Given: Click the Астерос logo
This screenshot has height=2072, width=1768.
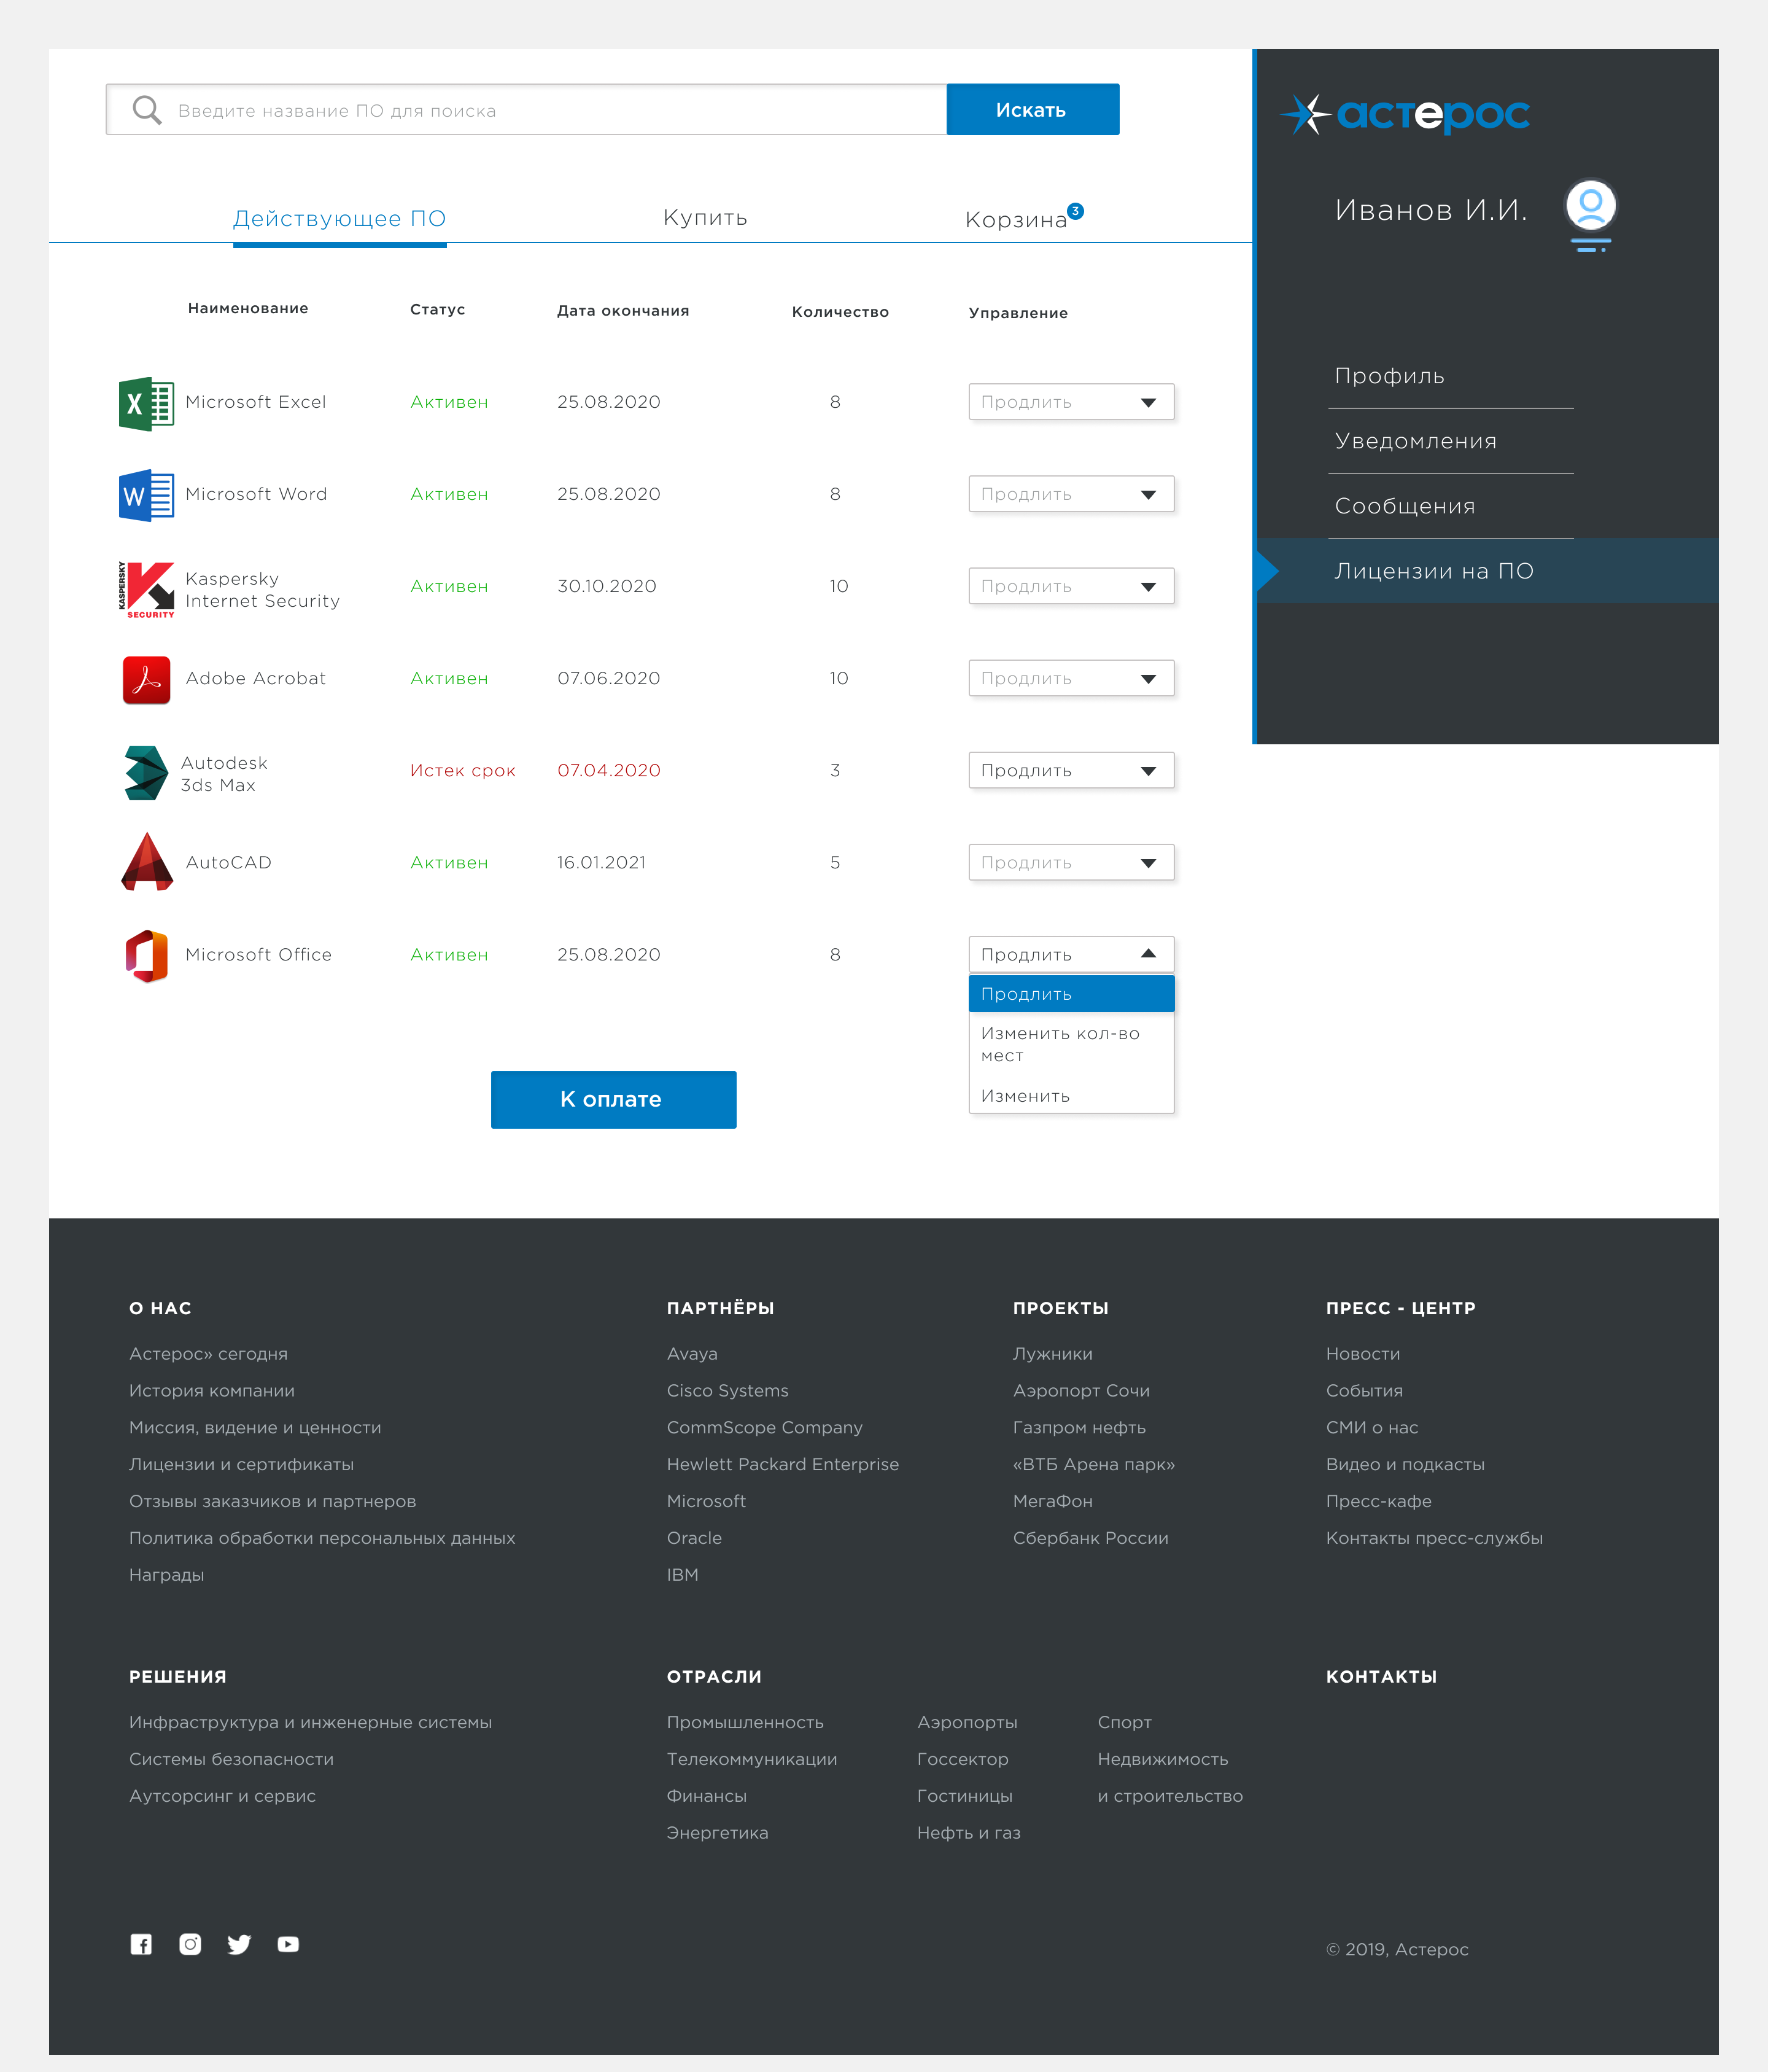Looking at the screenshot, I should pos(1405,114).
